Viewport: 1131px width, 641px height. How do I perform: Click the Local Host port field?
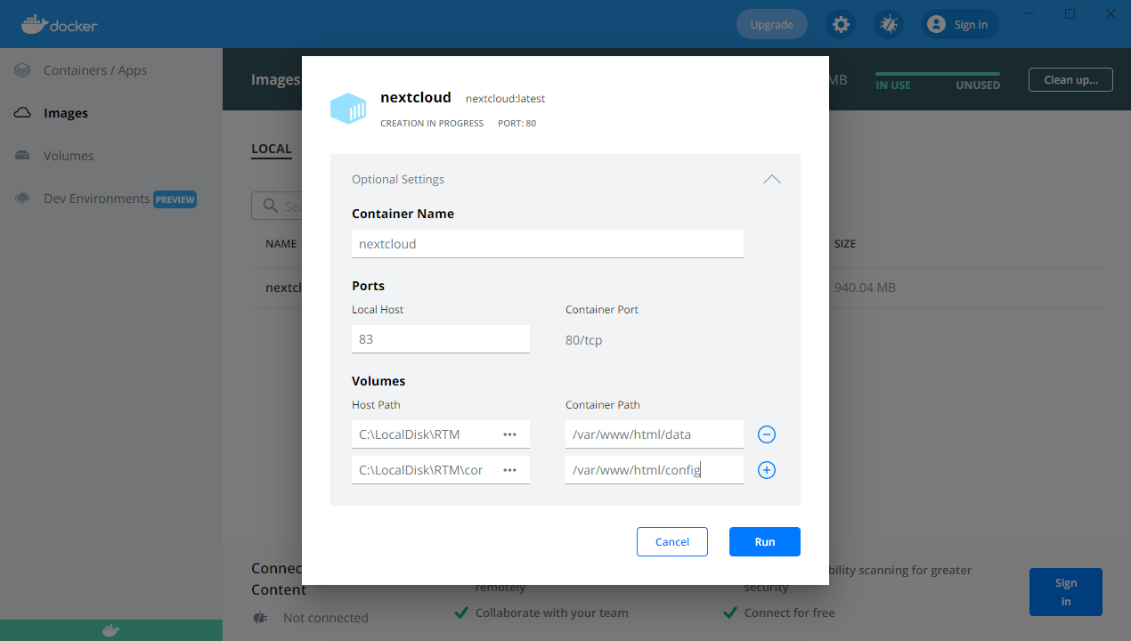(x=441, y=339)
